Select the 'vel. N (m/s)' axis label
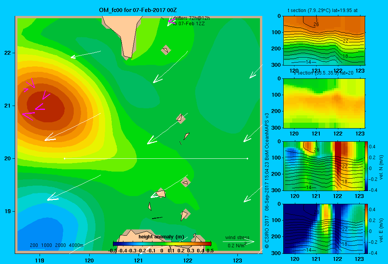 click(381, 167)
